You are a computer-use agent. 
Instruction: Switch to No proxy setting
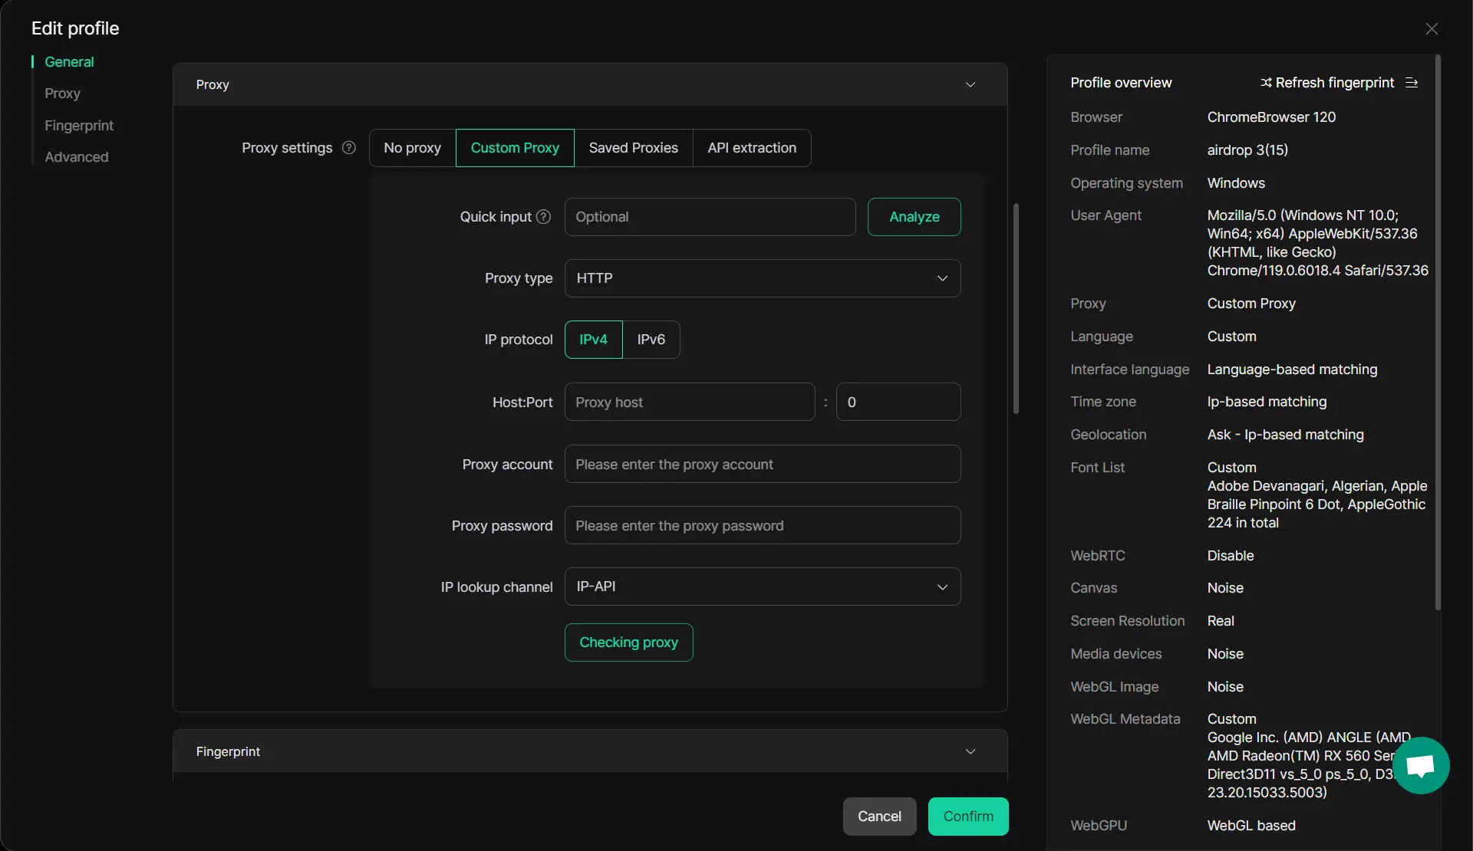pyautogui.click(x=412, y=148)
